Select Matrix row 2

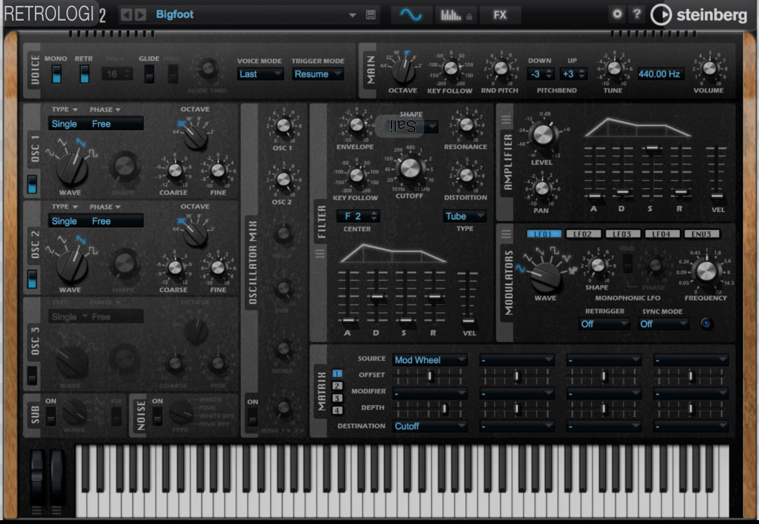337,386
